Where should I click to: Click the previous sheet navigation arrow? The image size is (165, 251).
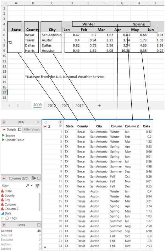tap(9, 106)
